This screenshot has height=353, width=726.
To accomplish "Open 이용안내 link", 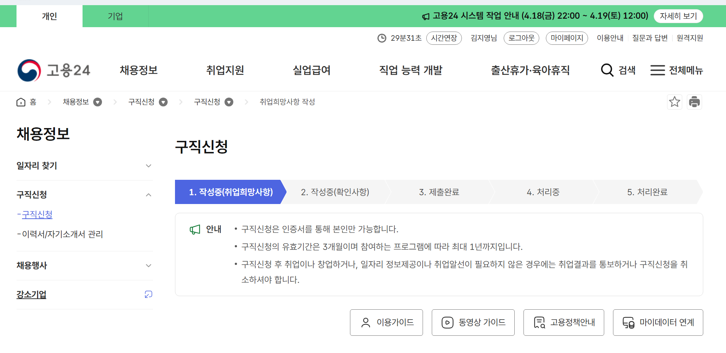I will (610, 38).
